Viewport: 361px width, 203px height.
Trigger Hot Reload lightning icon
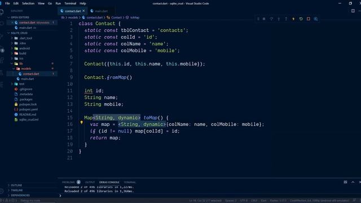pos(293,19)
